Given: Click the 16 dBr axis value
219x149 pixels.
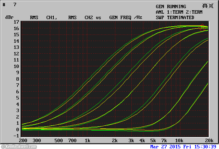Looking at the screenshot, I should (x=16, y=28).
